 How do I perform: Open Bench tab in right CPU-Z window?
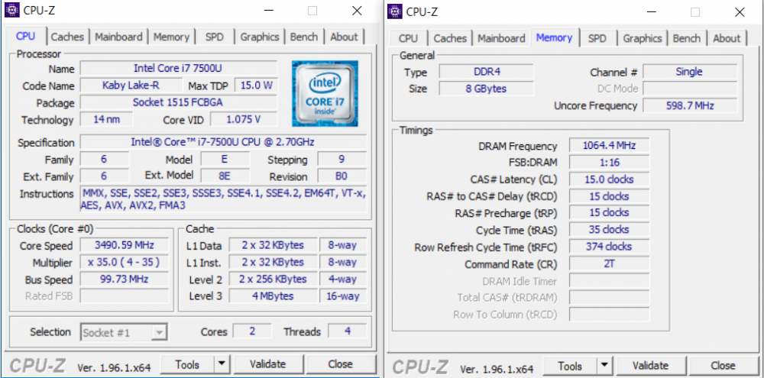tap(687, 38)
